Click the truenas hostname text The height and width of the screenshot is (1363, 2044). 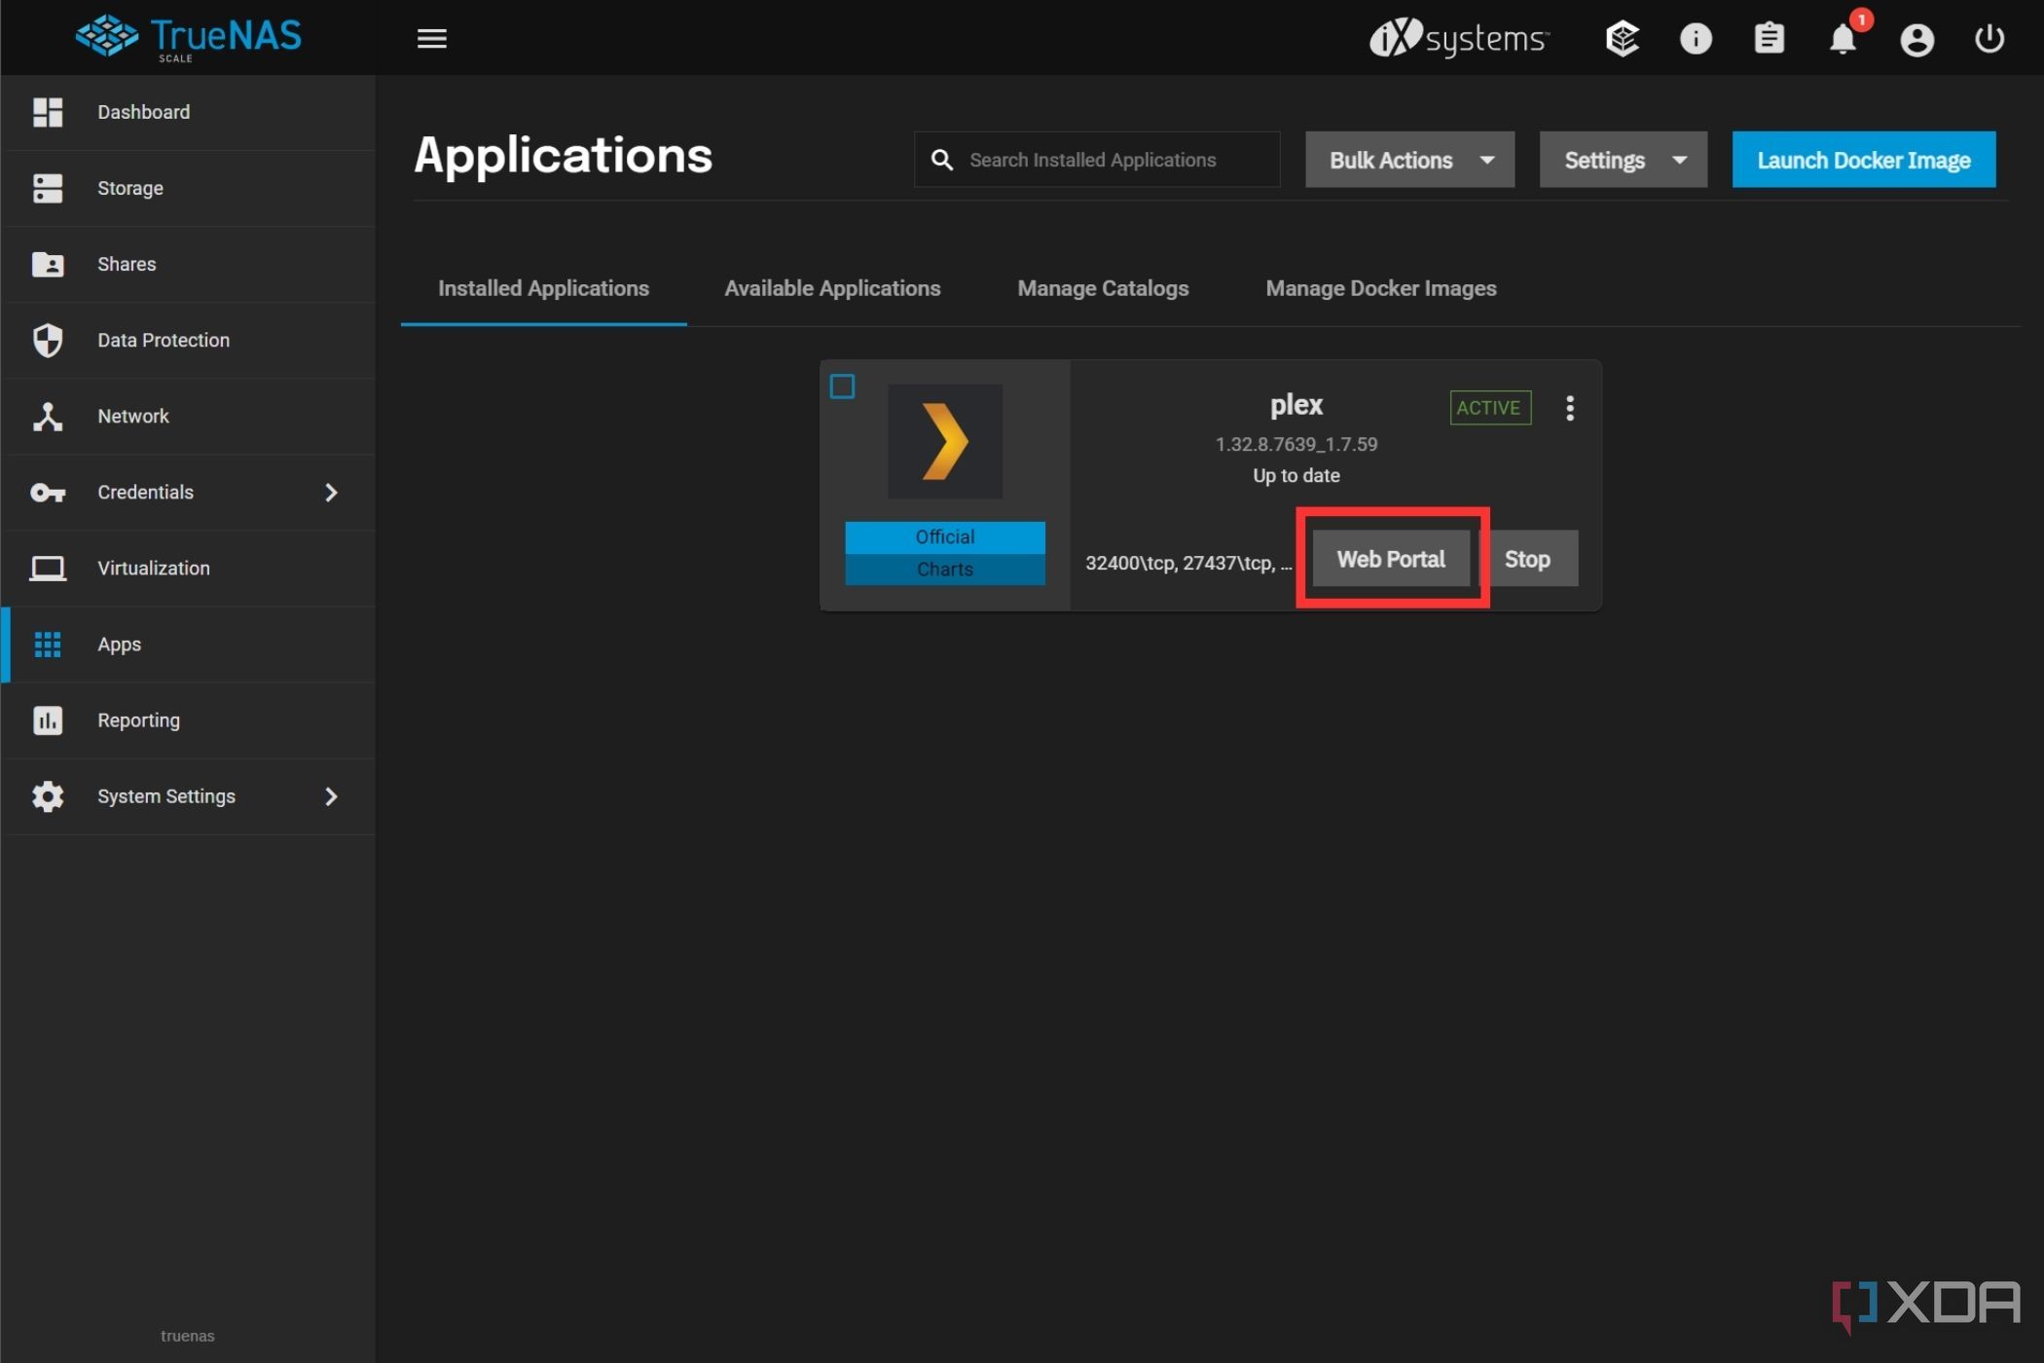point(187,1336)
